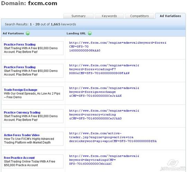Open landing URL with keyword currency+trading
This screenshot has height=172, width=187.
point(104,114)
